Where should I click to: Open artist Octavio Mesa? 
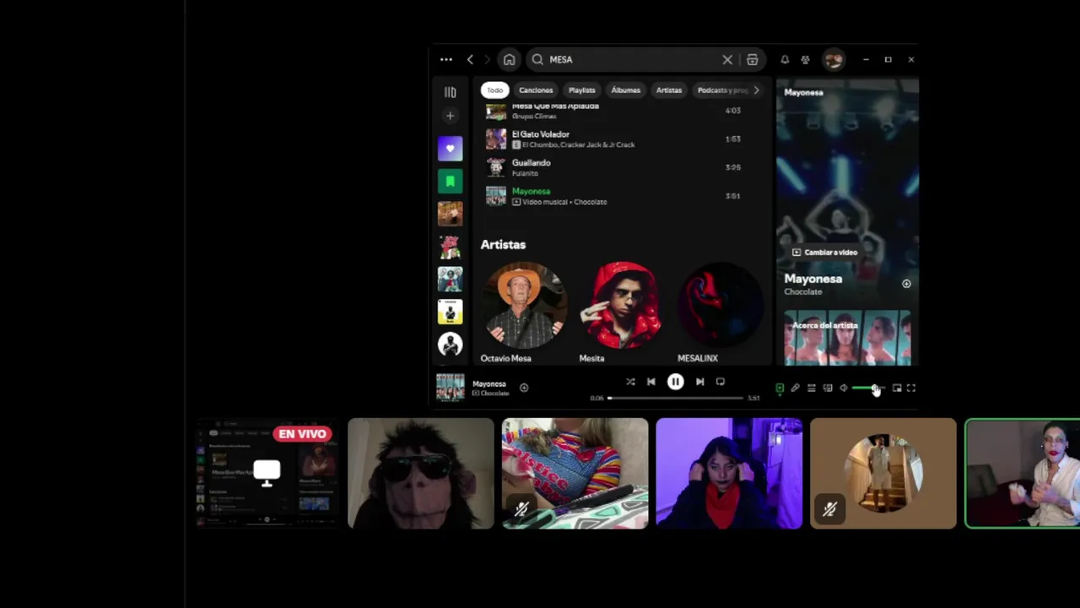click(524, 313)
